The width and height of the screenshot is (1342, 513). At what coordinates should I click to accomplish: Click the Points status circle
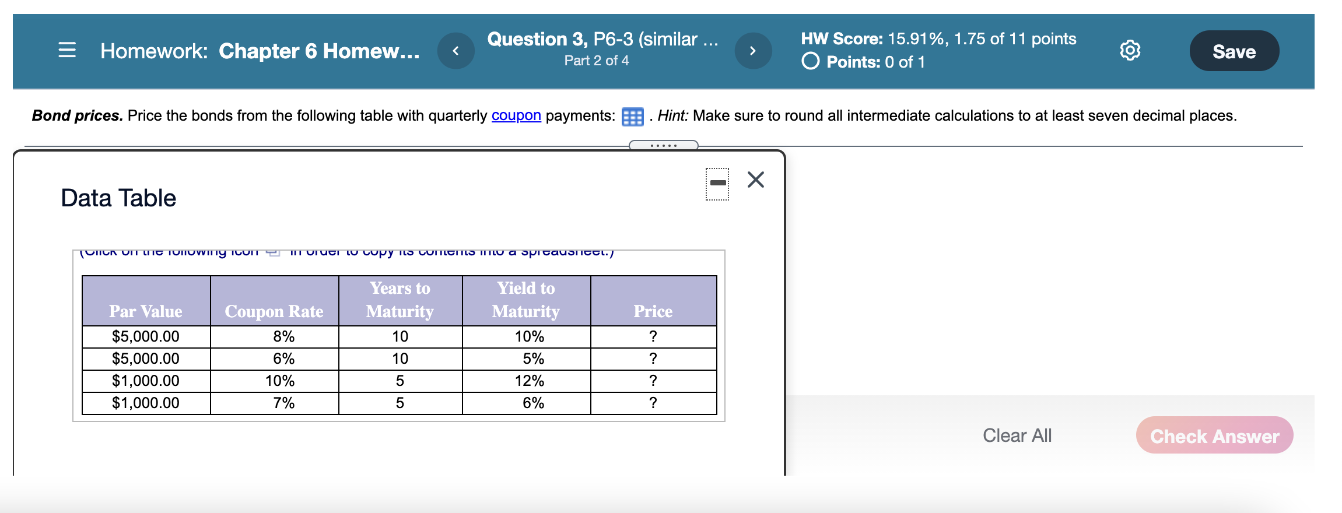tap(811, 61)
